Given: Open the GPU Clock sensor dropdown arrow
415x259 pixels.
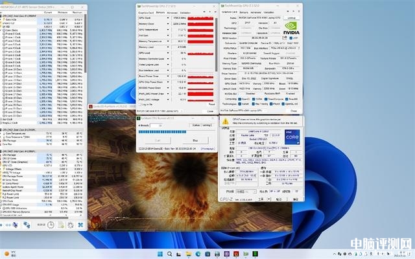Looking at the screenshot, I should click(168, 18).
